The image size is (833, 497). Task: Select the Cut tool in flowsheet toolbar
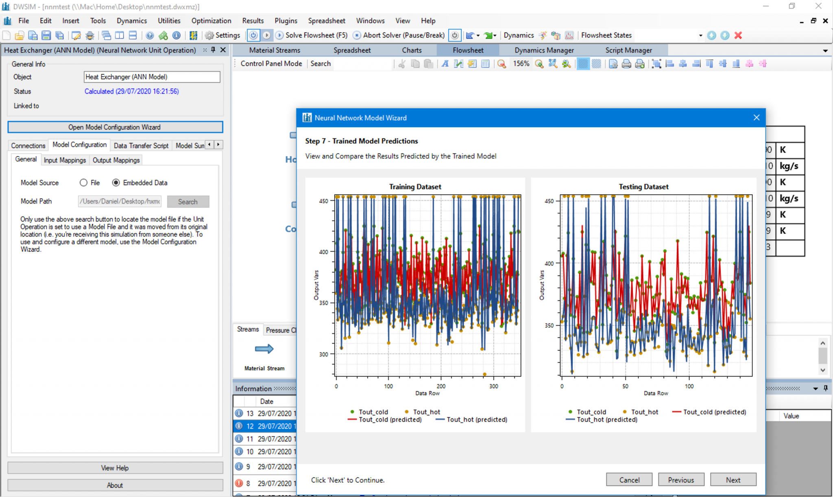[401, 63]
